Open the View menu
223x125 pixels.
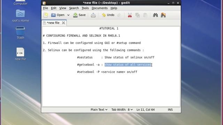tap(63, 8)
